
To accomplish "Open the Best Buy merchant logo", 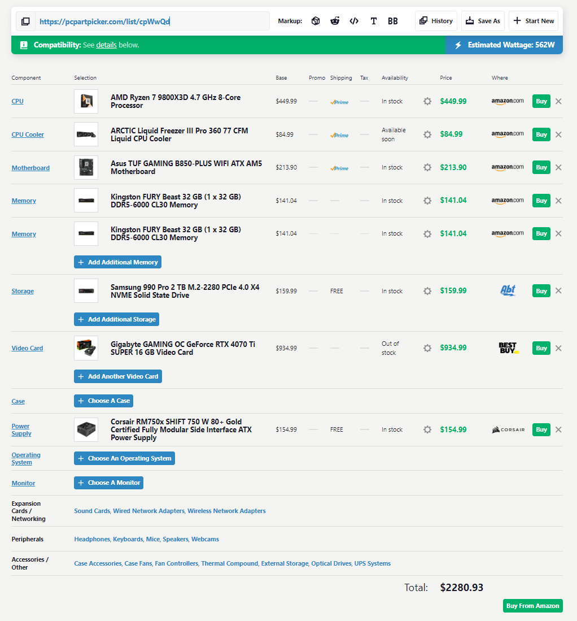I will [509, 348].
